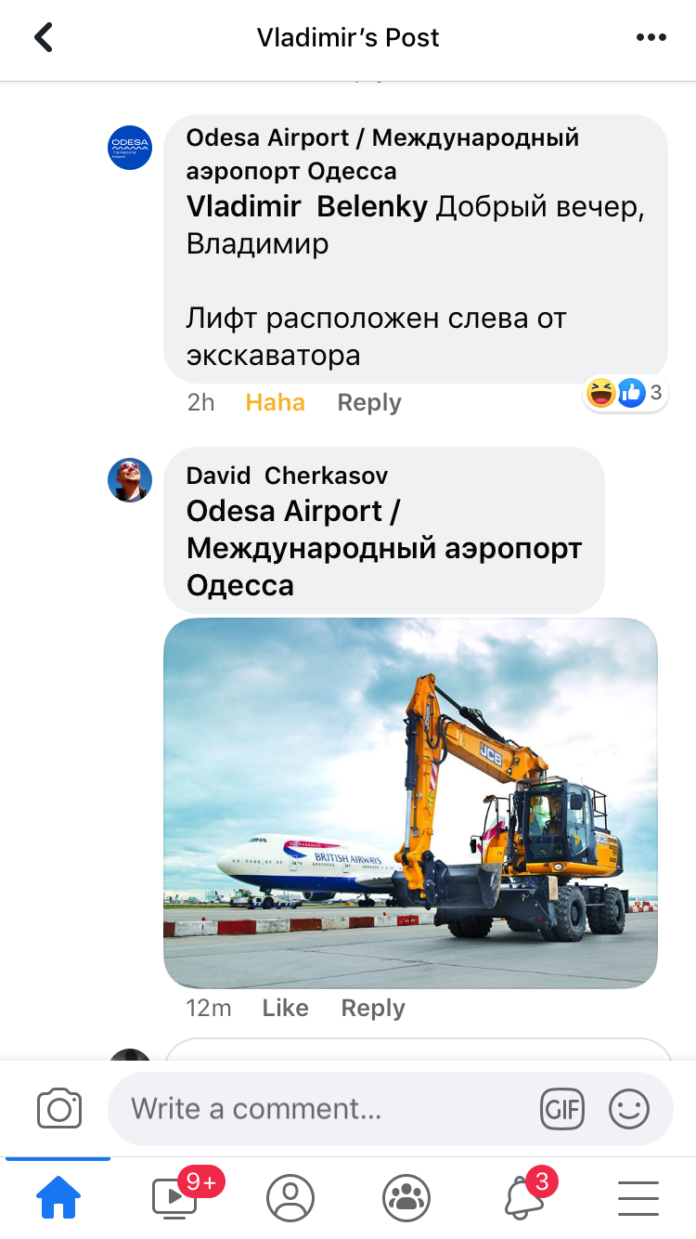
Task: Toggle the Haha reaction on Odesa Airport comment
Action: (275, 402)
